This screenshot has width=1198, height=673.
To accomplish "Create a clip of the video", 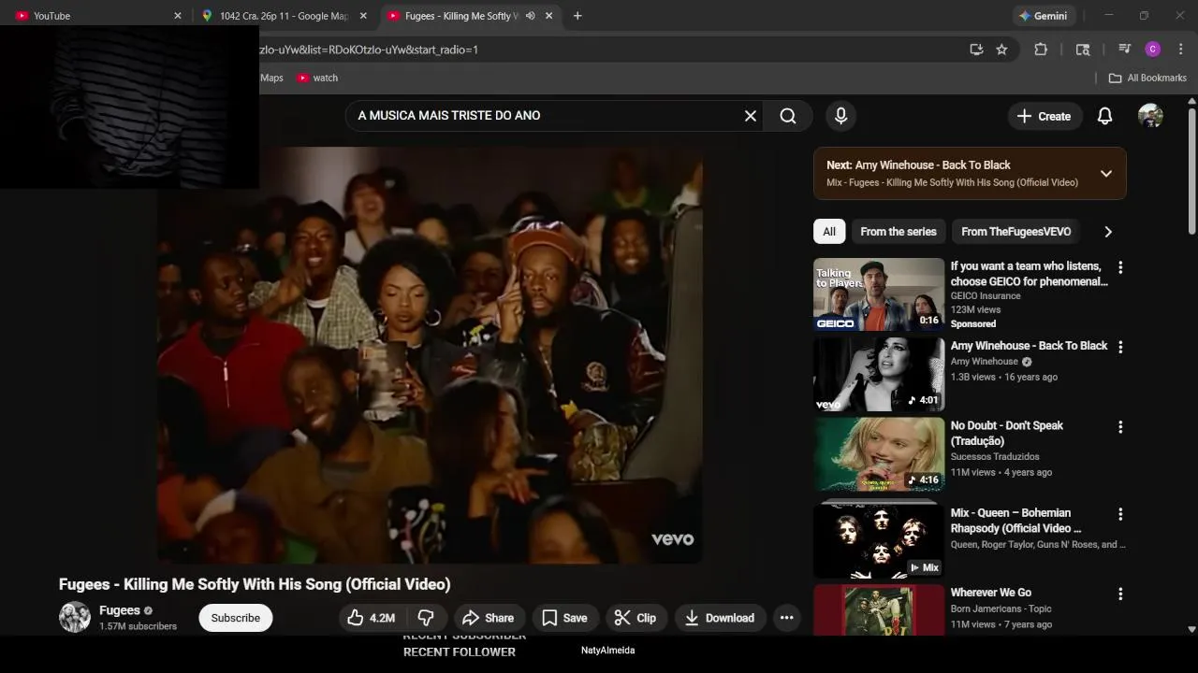I will [x=636, y=618].
